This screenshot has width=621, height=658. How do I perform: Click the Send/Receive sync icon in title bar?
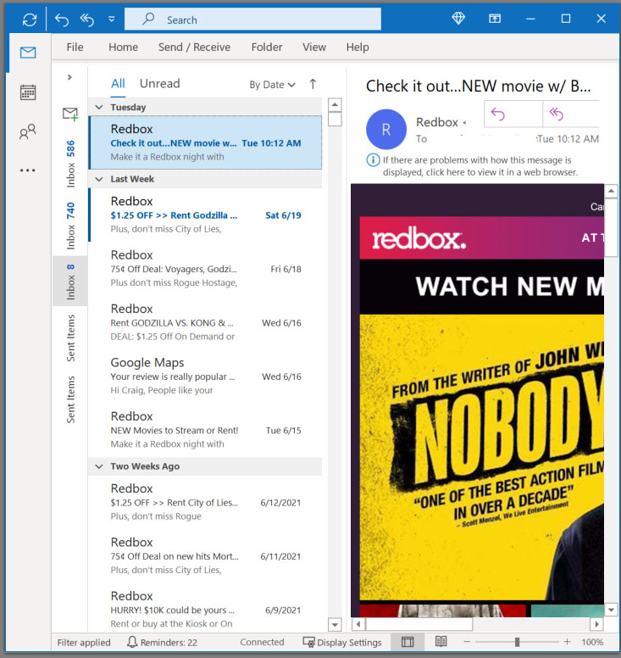(30, 20)
